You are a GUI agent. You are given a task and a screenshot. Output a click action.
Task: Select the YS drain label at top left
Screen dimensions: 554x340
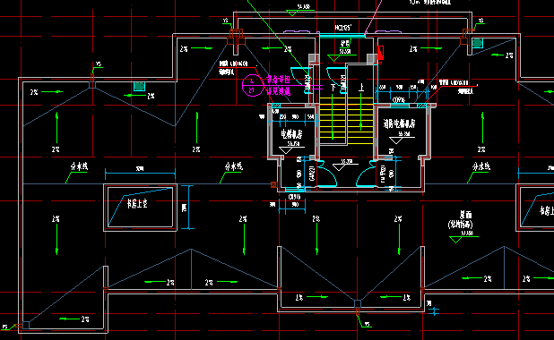(x=99, y=64)
